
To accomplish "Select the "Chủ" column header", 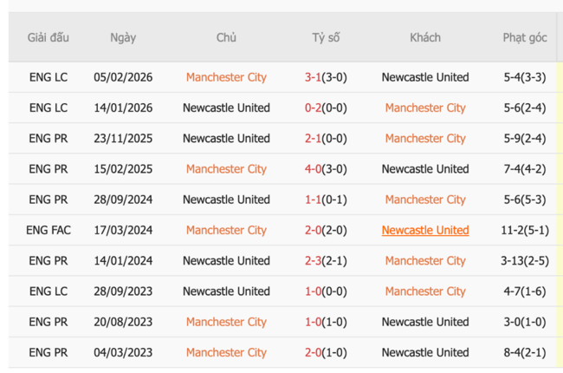I will pos(226,37).
